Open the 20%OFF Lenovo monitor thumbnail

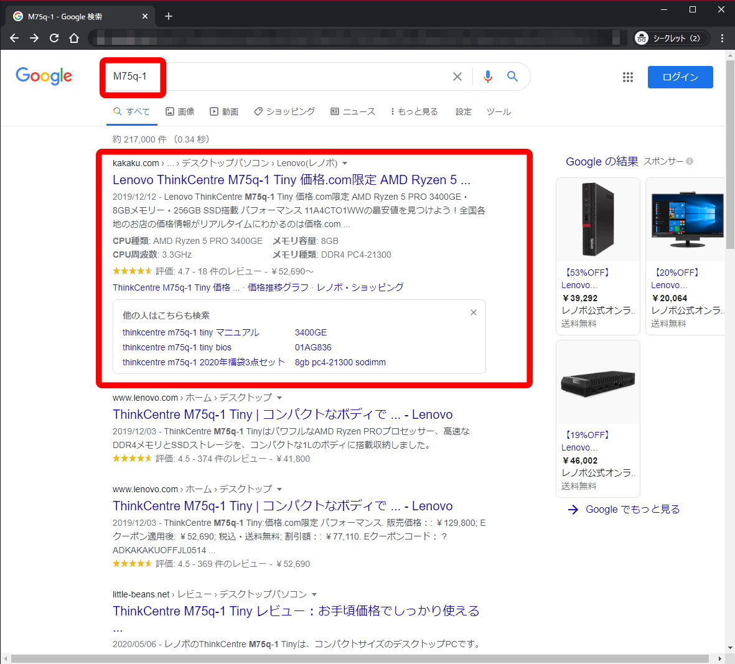(685, 219)
